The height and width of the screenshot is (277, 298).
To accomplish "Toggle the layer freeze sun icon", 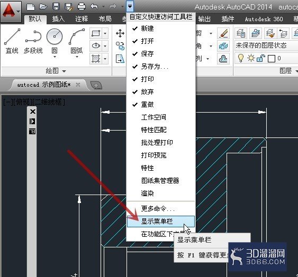I will 251,58.
